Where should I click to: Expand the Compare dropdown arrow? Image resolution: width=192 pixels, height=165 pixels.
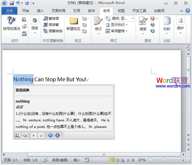tap(167, 33)
